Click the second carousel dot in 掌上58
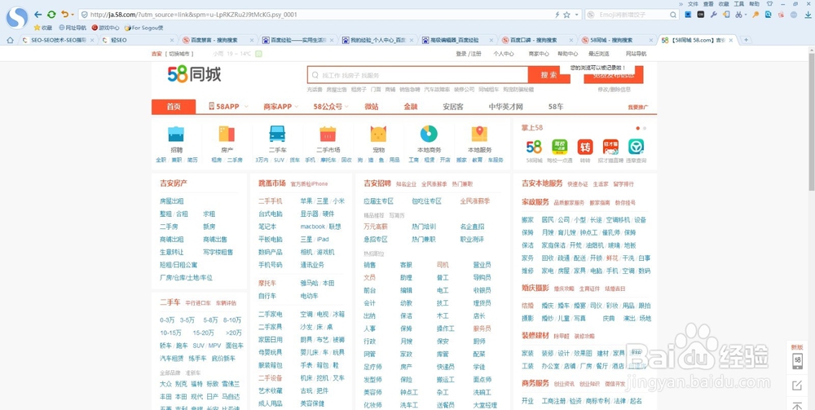 [x=645, y=128]
